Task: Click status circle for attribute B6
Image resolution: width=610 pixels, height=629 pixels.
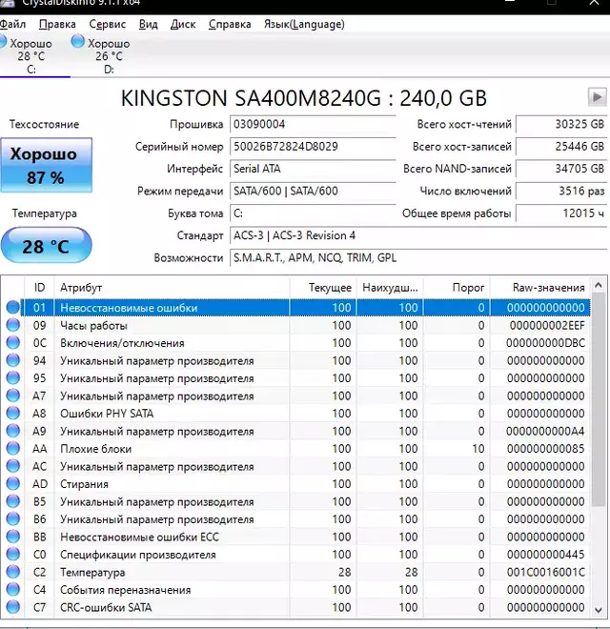Action: [x=12, y=519]
